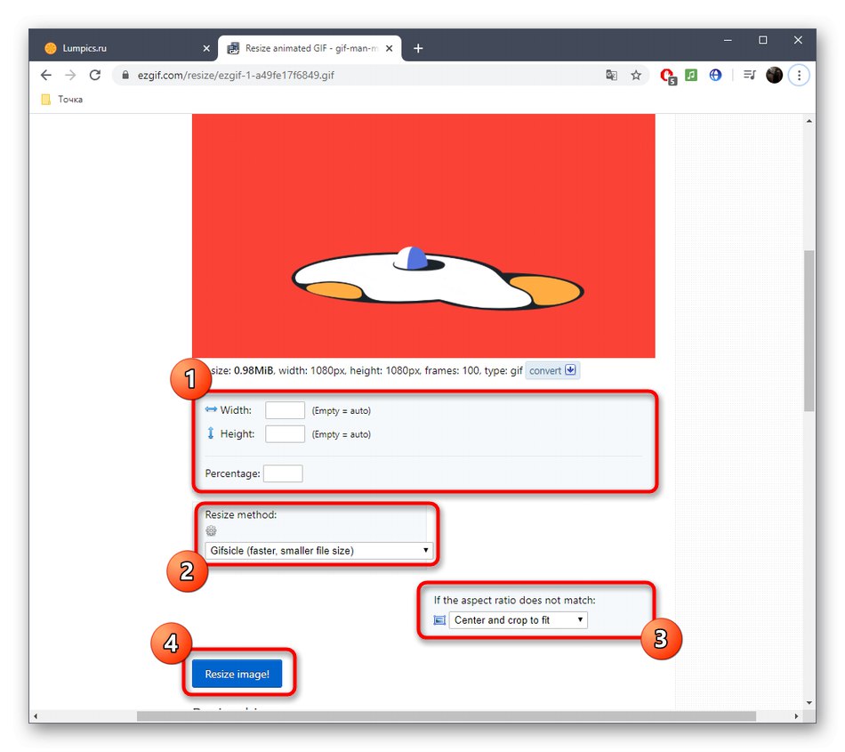
Task: Reload the page
Action: [95, 76]
